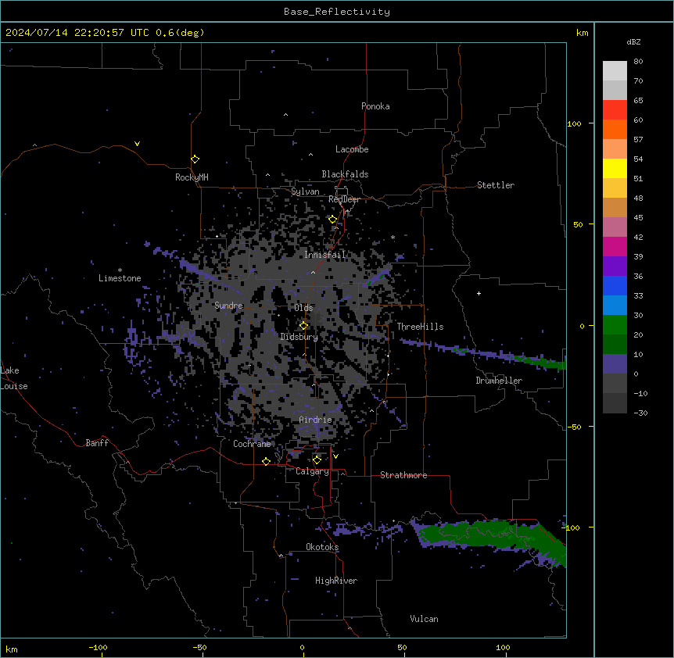
Task: Select the gray 0 dBZ color swatch
Action: point(615,383)
